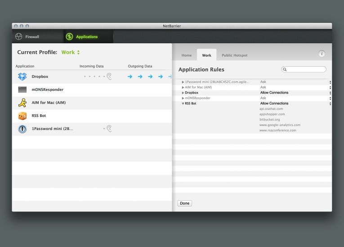Change RSS Bot Allow Connections stepper
Viewport: 344px width, 247px height.
(330, 103)
